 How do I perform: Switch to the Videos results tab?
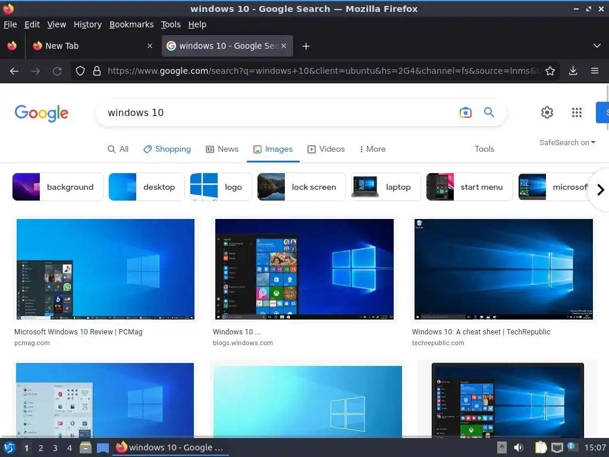[x=326, y=149]
